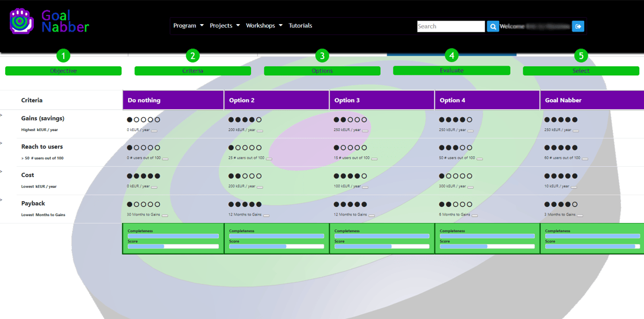Image resolution: width=644 pixels, height=319 pixels.
Task: Click small button beside '30 Months to Gains'
Action: (165, 216)
